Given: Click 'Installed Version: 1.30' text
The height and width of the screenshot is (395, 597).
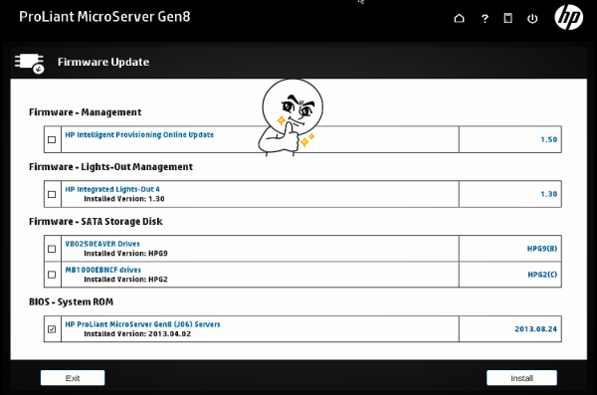Looking at the screenshot, I should (x=124, y=199).
